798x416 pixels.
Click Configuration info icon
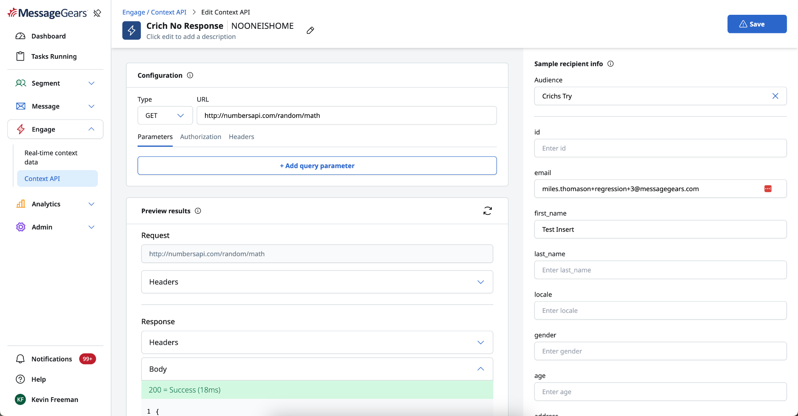(x=190, y=75)
